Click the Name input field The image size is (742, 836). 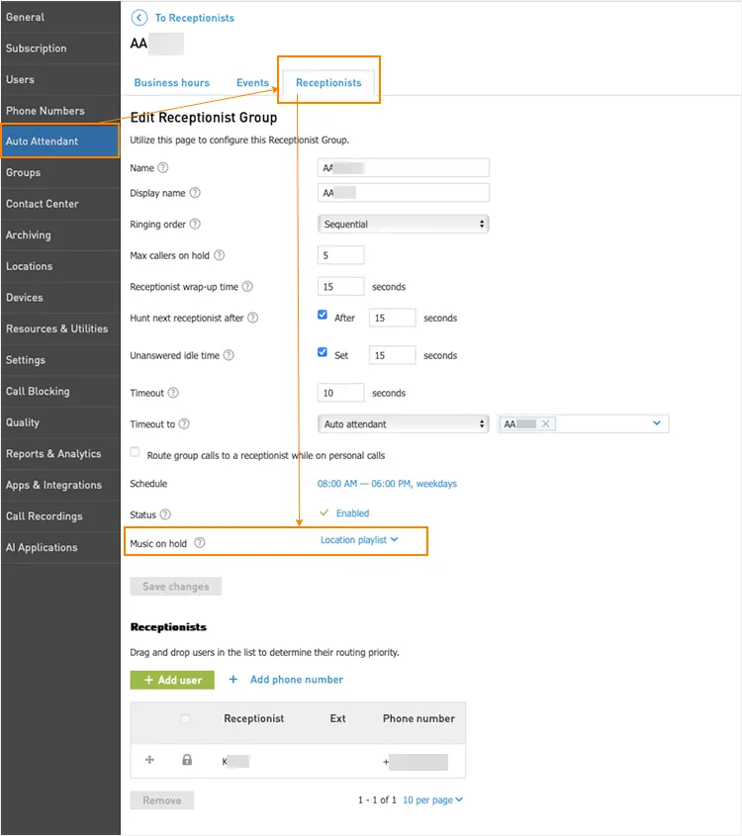[403, 167]
